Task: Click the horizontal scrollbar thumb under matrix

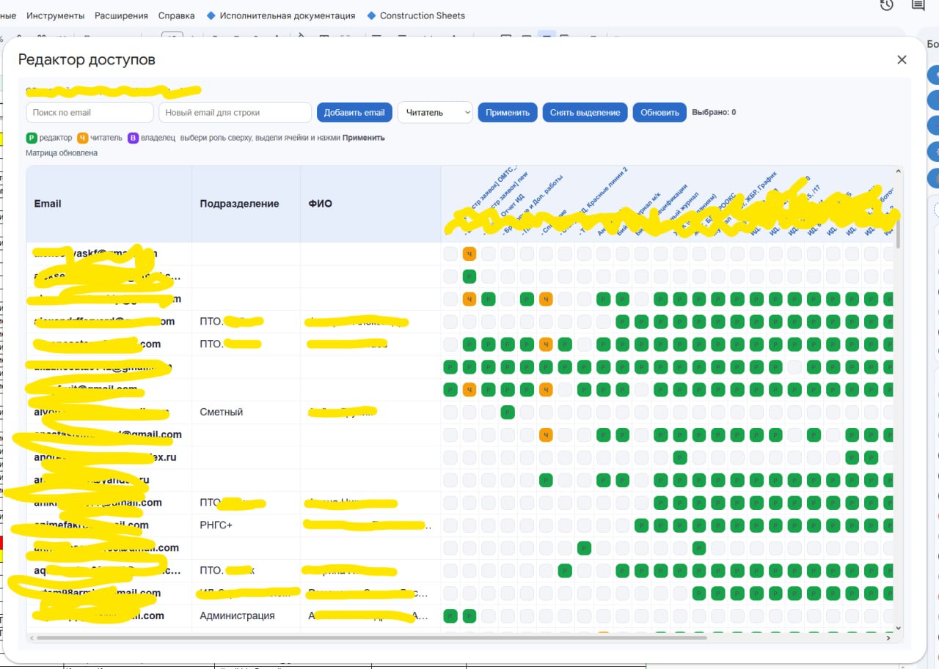Action: coord(371,638)
